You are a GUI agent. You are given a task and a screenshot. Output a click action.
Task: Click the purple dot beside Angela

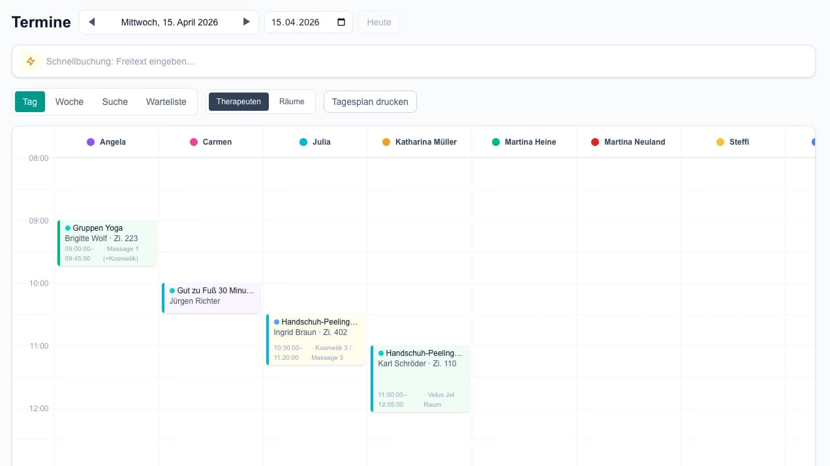pos(91,142)
